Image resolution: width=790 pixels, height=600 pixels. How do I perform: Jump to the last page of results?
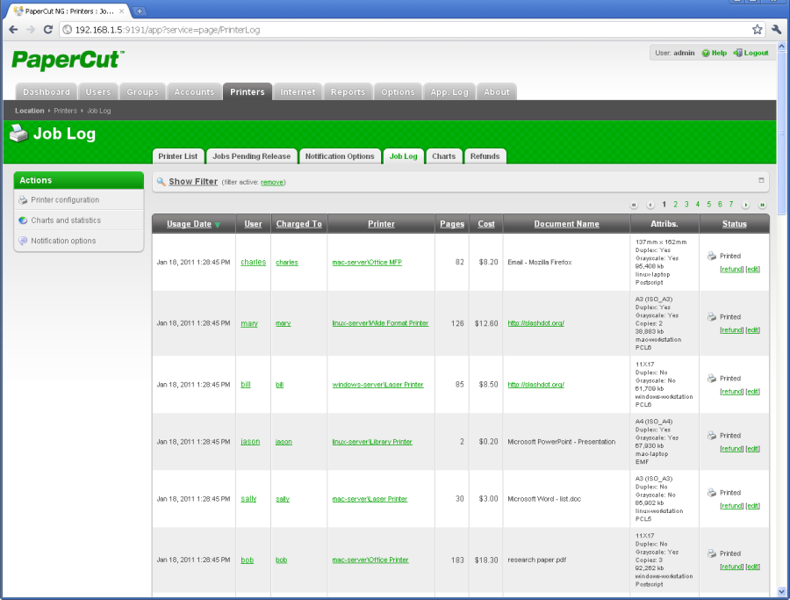point(762,205)
